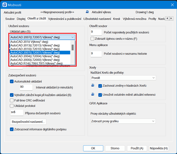Image resolution: width=177 pixels, height=154 pixels.
Task: Choose AutoCAD R14(LT98/LT97) Výkres format
Action: [40, 63]
